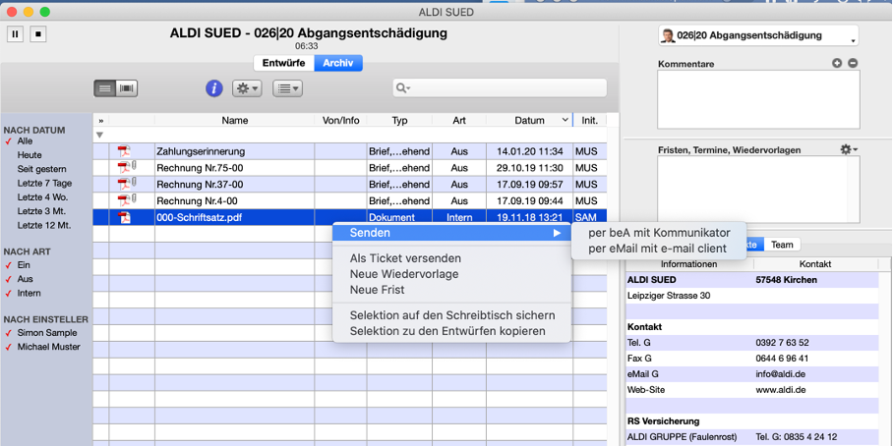The height and width of the screenshot is (446, 893).
Task: Switch to the Entwürfe tab
Action: click(x=283, y=63)
